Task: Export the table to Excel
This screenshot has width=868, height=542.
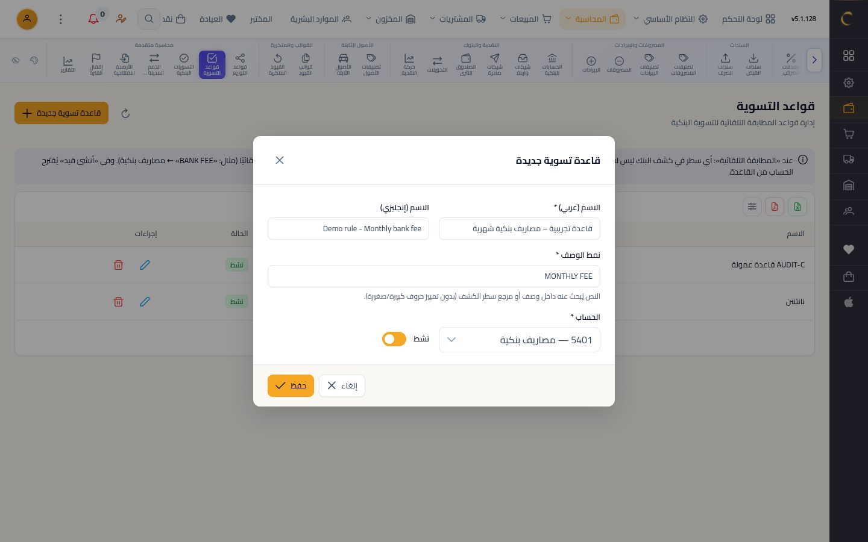Action: 797,207
